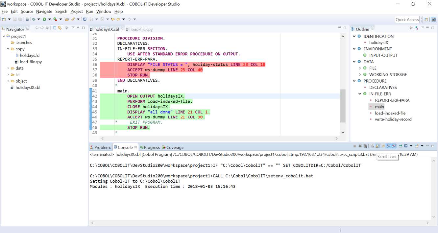Toggle Link with Editor in Navigator

tap(60, 28)
